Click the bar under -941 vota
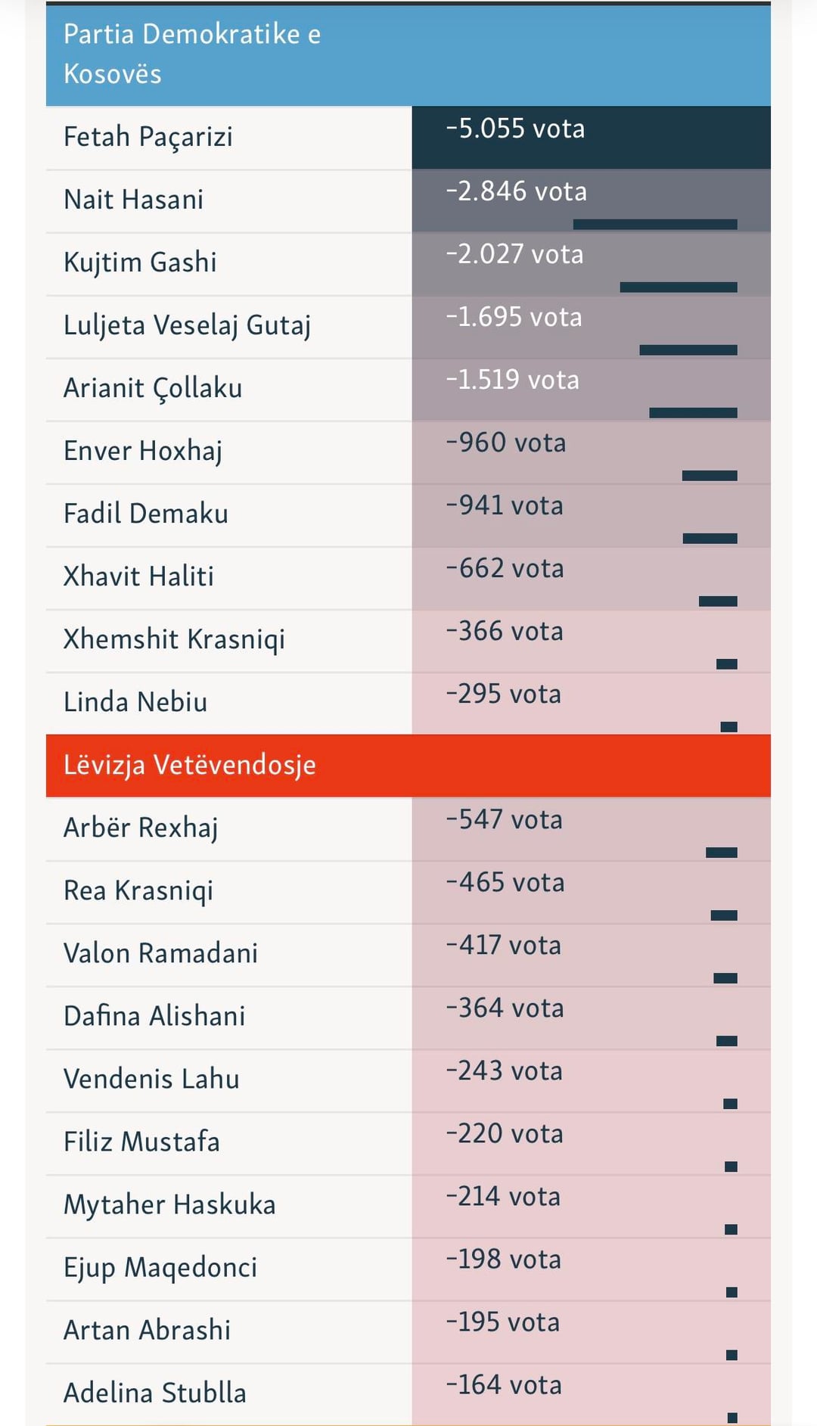Image resolution: width=817 pixels, height=1426 pixels. (x=710, y=539)
